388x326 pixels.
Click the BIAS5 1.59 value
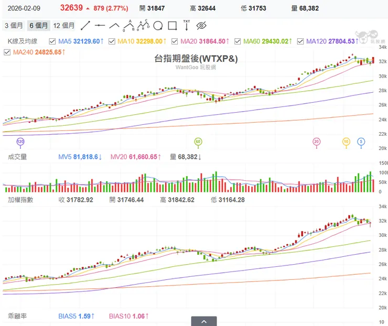coord(77,316)
